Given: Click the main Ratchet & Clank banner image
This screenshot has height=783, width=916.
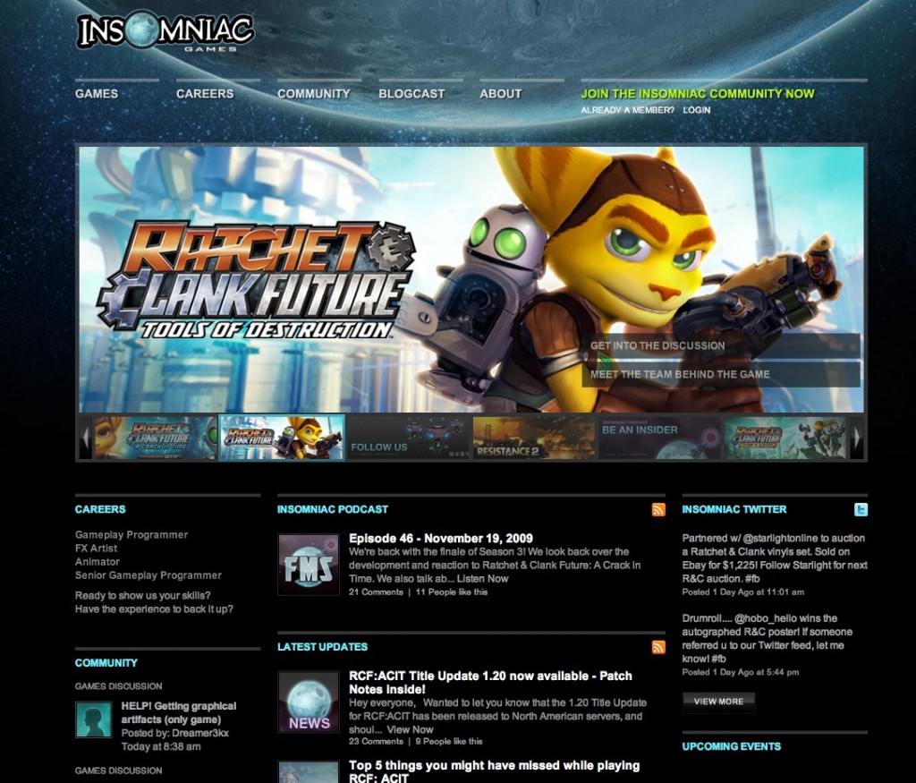Looking at the screenshot, I should click(471, 279).
